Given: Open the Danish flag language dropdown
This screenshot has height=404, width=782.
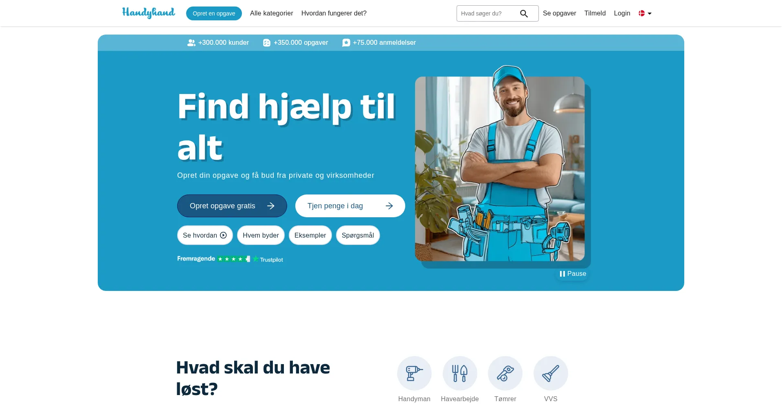Looking at the screenshot, I should (x=645, y=13).
